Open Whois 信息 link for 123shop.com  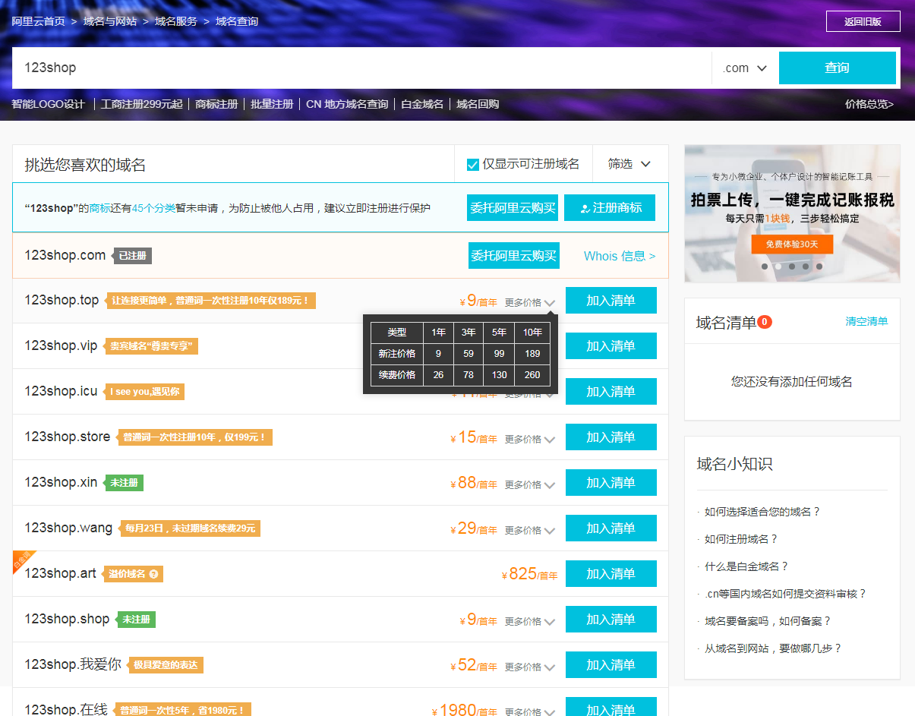[620, 256]
